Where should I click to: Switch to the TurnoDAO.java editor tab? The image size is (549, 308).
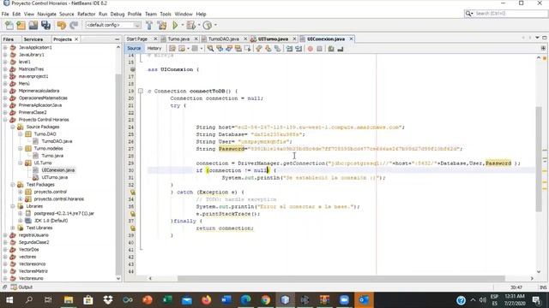(223, 38)
